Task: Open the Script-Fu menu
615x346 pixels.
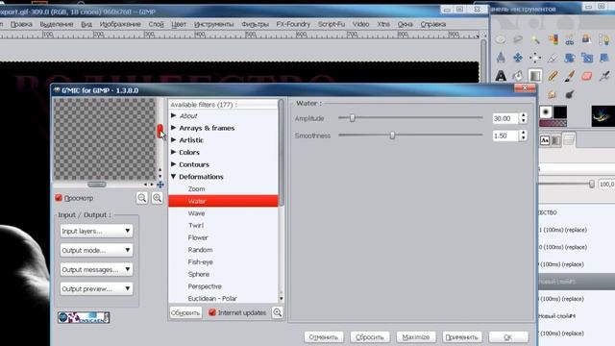Action: tap(332, 24)
